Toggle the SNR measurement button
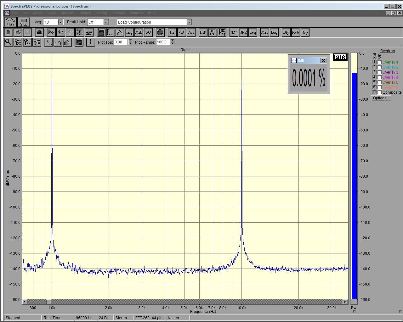Viewport: 403px width, 322px height. [243, 32]
